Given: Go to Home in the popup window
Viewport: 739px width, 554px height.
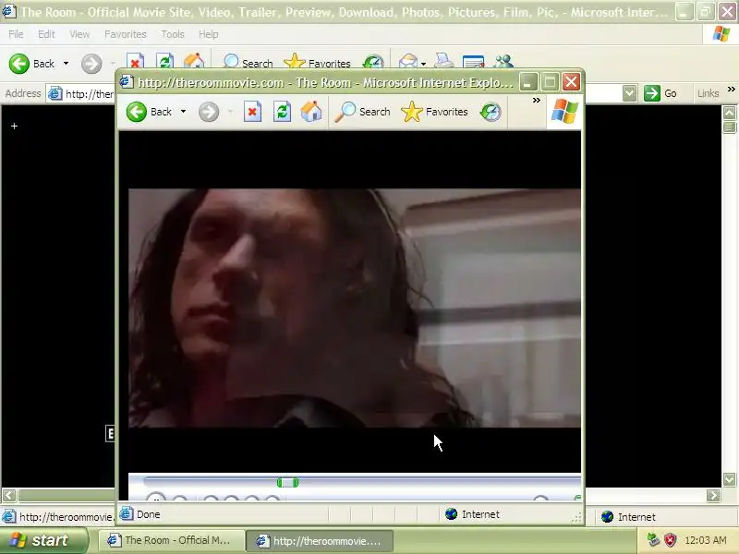Looking at the screenshot, I should coord(311,112).
